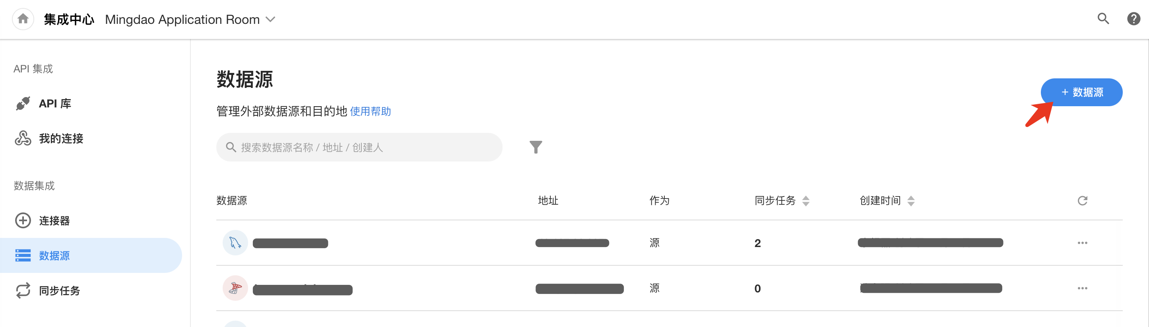Open more options for the first data source

[x=1082, y=243]
